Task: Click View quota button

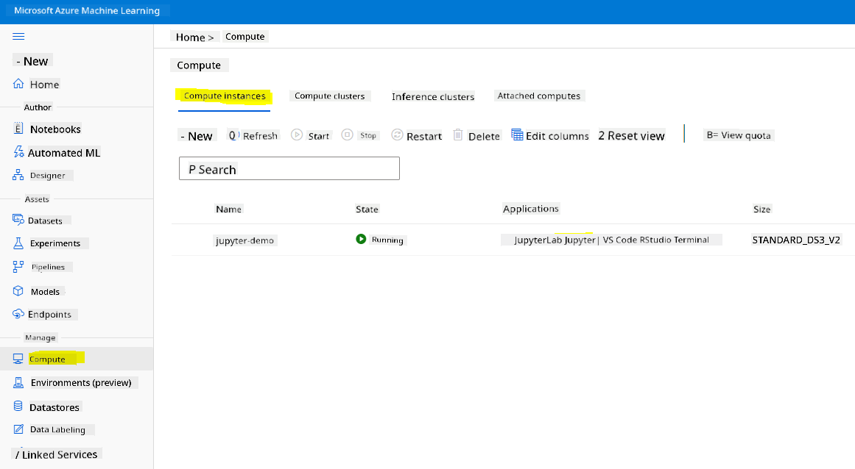Action: (739, 135)
